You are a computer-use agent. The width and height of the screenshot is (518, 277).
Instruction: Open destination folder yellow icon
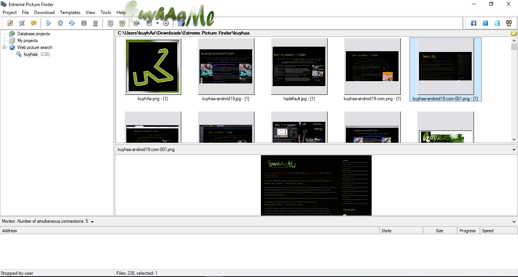(514, 33)
